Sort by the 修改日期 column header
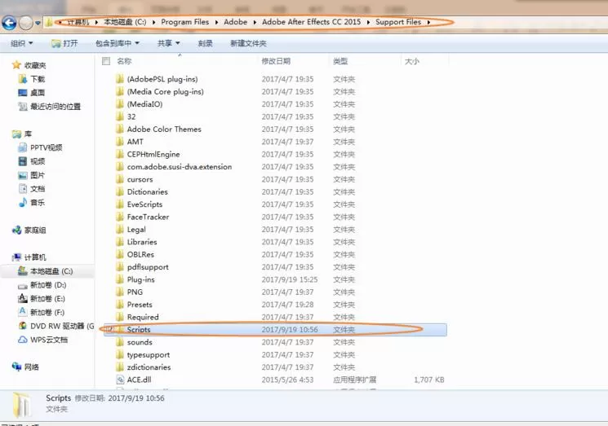Screen dimensions: 608x426 (x=276, y=61)
